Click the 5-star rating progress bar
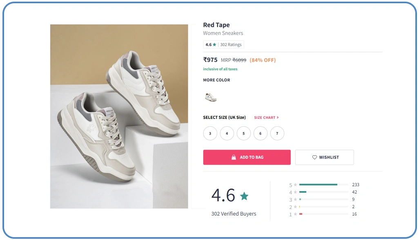 (x=323, y=185)
